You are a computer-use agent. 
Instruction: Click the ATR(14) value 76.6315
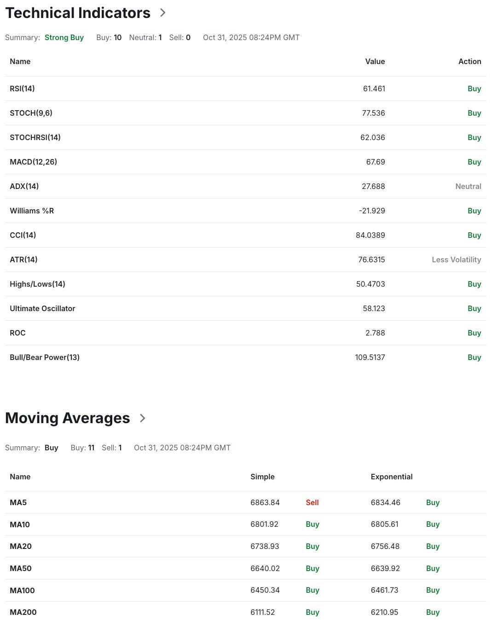(x=371, y=259)
